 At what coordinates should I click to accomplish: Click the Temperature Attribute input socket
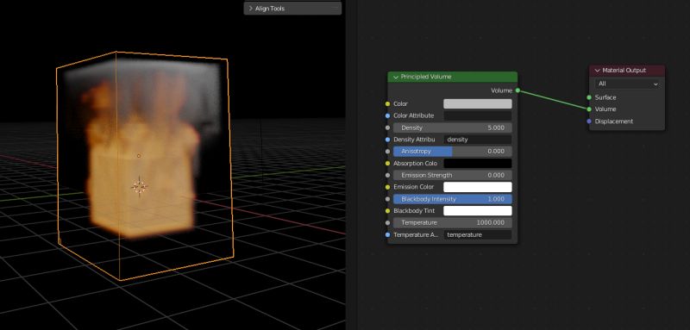click(x=387, y=235)
